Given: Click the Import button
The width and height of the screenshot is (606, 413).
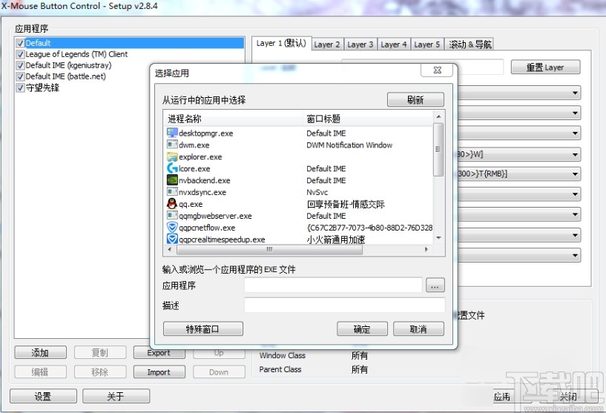Looking at the screenshot, I should [x=159, y=372].
